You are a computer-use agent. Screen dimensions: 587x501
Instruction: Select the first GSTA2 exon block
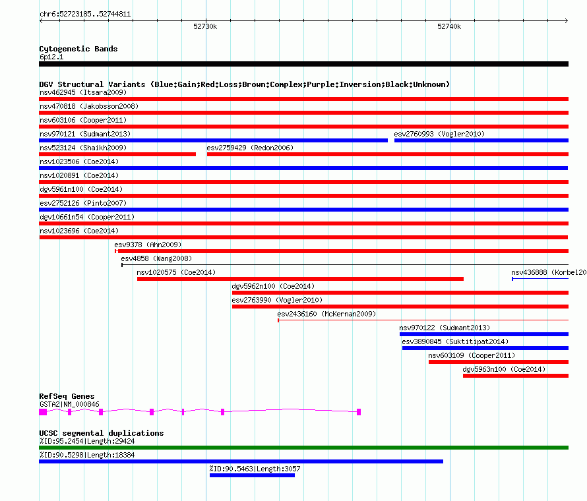(x=43, y=412)
